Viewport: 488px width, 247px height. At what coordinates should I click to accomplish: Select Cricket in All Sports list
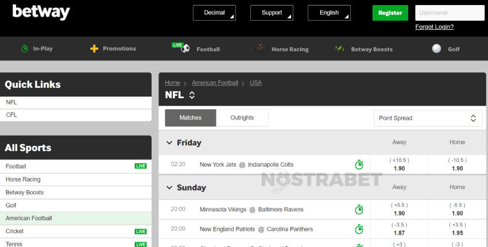pos(76,231)
